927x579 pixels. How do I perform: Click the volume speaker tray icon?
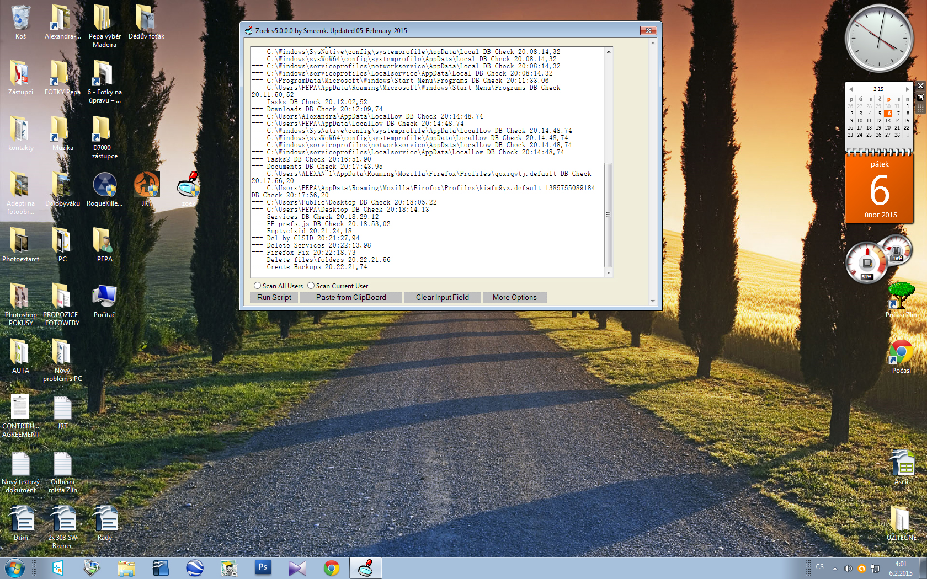(x=848, y=568)
